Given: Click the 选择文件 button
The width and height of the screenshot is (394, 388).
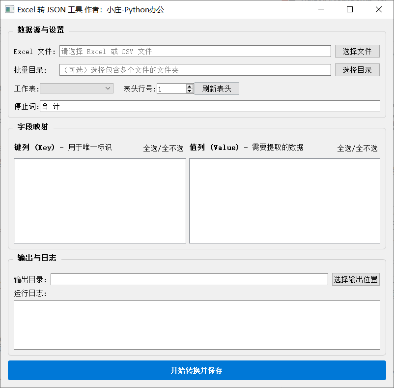Looking at the screenshot, I should tap(357, 51).
